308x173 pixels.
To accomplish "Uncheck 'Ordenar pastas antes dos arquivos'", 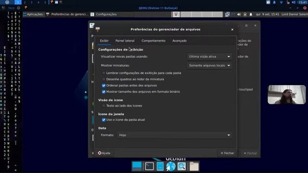I will (x=103, y=86).
